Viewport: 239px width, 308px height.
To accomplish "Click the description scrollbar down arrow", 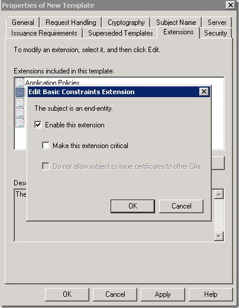I will click(219, 236).
